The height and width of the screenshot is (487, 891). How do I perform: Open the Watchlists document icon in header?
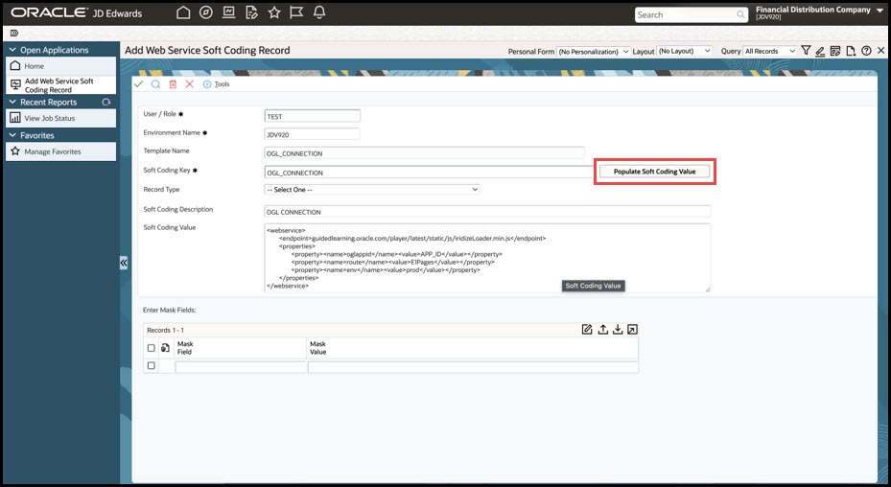click(x=251, y=12)
